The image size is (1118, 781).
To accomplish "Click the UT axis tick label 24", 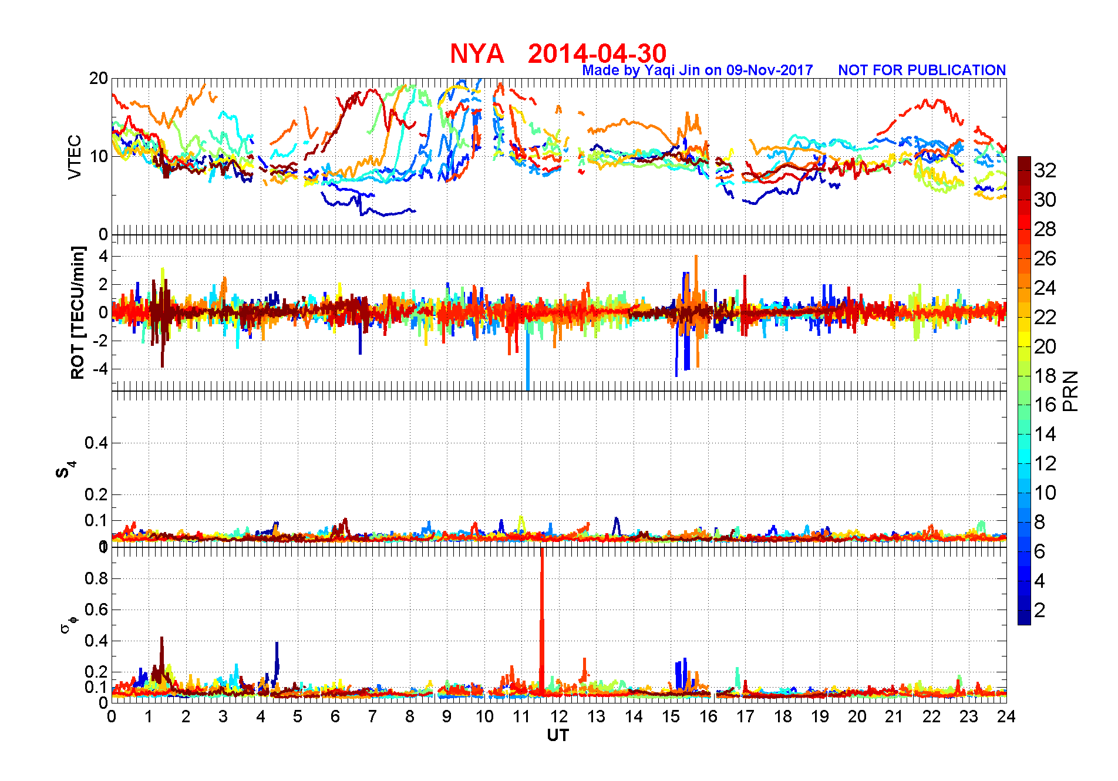I will tap(1006, 716).
